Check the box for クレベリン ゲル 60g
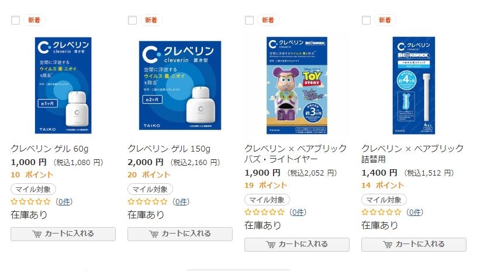 point(15,20)
